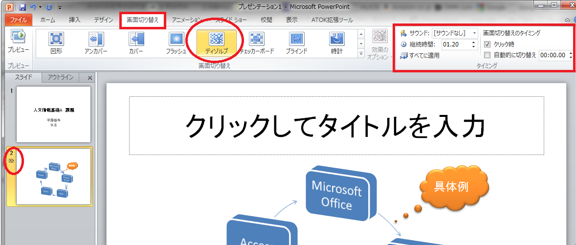Screen dimensions: 576x245
Task: Open Customize Quick Access Toolbar dropdown
Action: [x=60, y=7]
